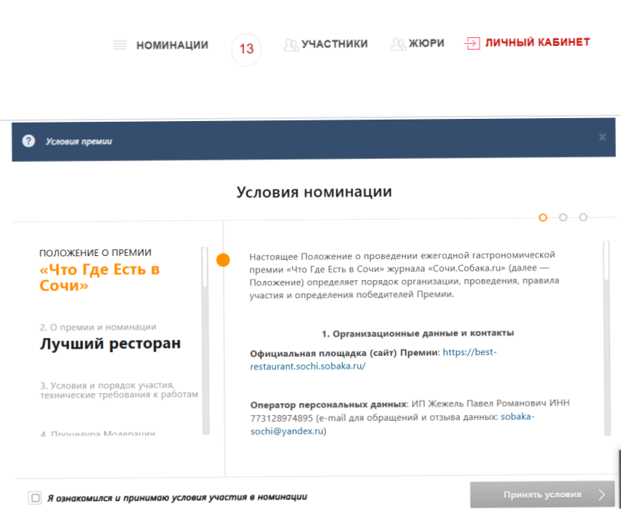The width and height of the screenshot is (621, 512).
Task: Click the question mark help icon
Action: 28,141
